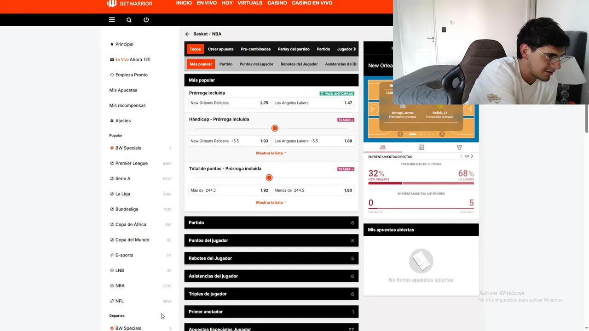Click the Hándicap line slider handle
589x331 pixels.
tap(275, 128)
